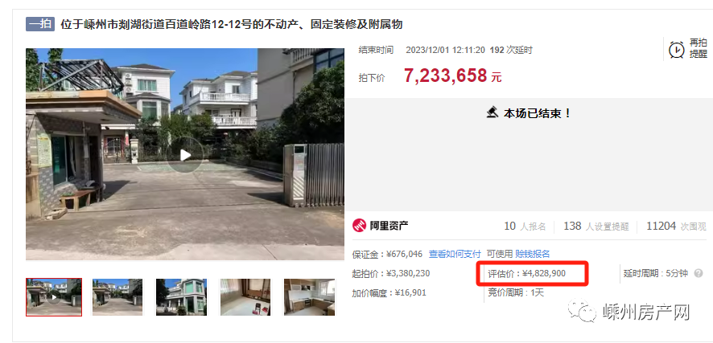Select the first video thumbnail with play icon

click(x=54, y=297)
